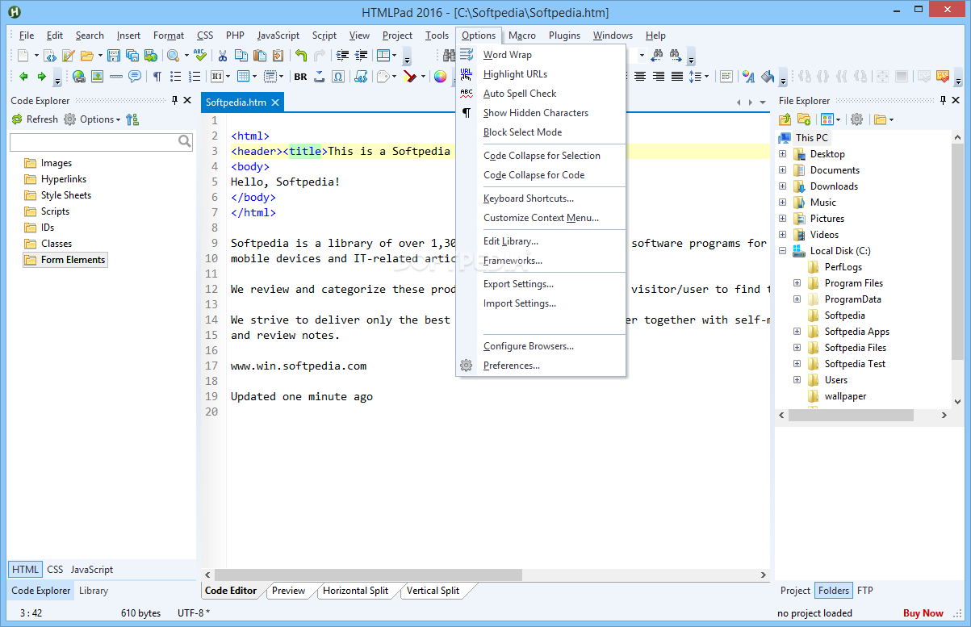Click the align right toolbar icon
The height and width of the screenshot is (627, 971).
tap(659, 77)
